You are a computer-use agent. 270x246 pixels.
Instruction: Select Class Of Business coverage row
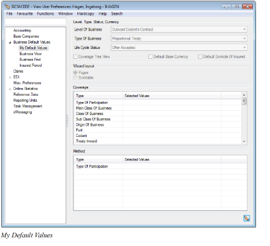[157, 114]
